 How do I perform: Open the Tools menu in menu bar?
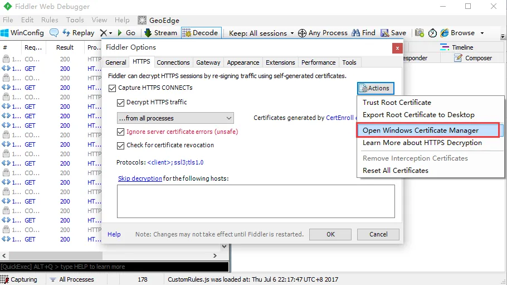[x=75, y=20]
